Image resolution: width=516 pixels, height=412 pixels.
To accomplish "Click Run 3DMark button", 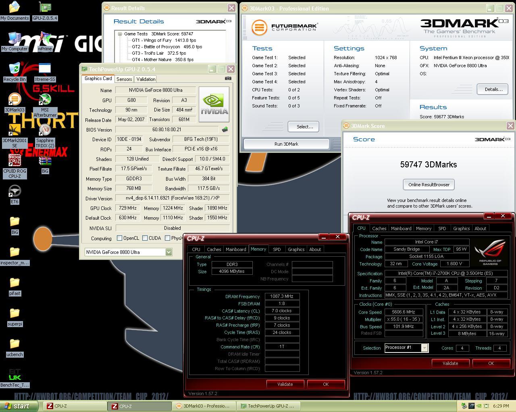I will (x=286, y=144).
